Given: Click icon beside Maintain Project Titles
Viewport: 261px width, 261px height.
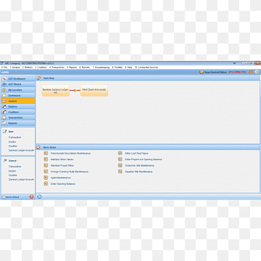Looking at the screenshot, I should tap(46, 165).
